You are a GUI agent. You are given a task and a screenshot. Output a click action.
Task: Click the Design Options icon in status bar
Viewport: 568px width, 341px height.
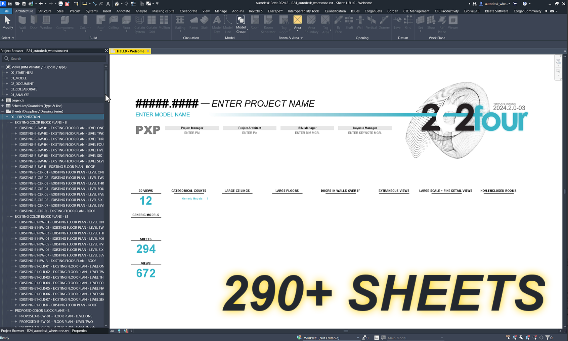pos(377,338)
